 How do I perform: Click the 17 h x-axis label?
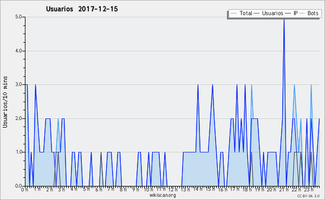235,189
